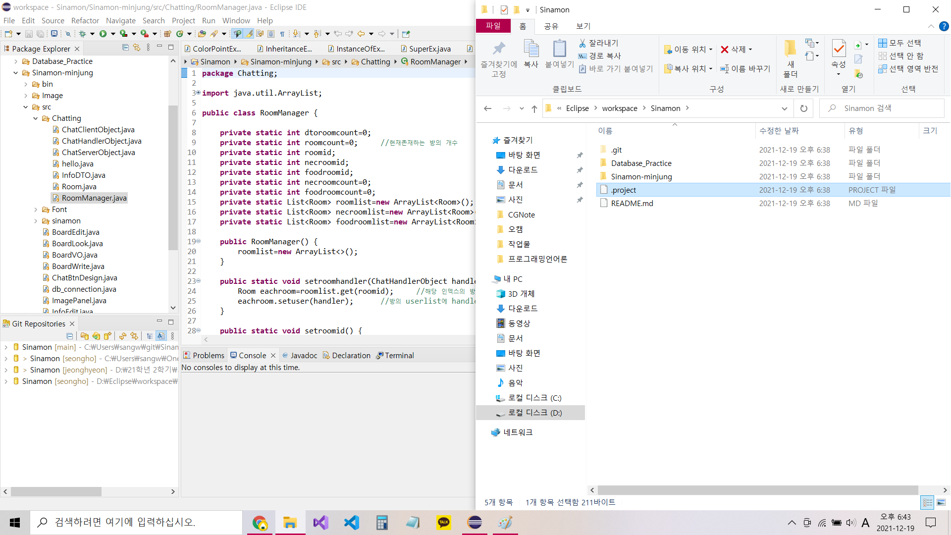
Task: Run the program with green Run button
Action: pyautogui.click(x=103, y=34)
